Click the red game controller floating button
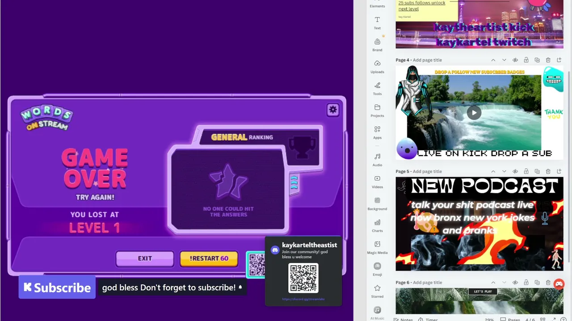 pyautogui.click(x=559, y=284)
